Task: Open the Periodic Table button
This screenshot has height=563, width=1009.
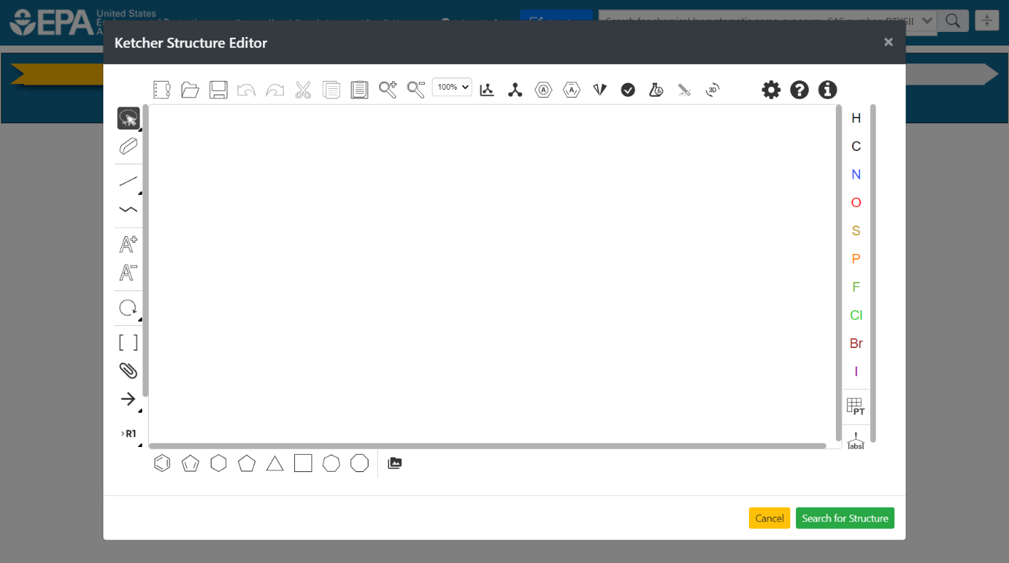Action: pos(855,407)
